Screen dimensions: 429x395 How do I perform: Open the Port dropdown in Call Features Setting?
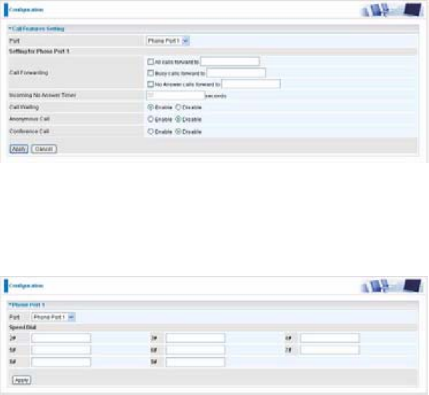coord(168,41)
